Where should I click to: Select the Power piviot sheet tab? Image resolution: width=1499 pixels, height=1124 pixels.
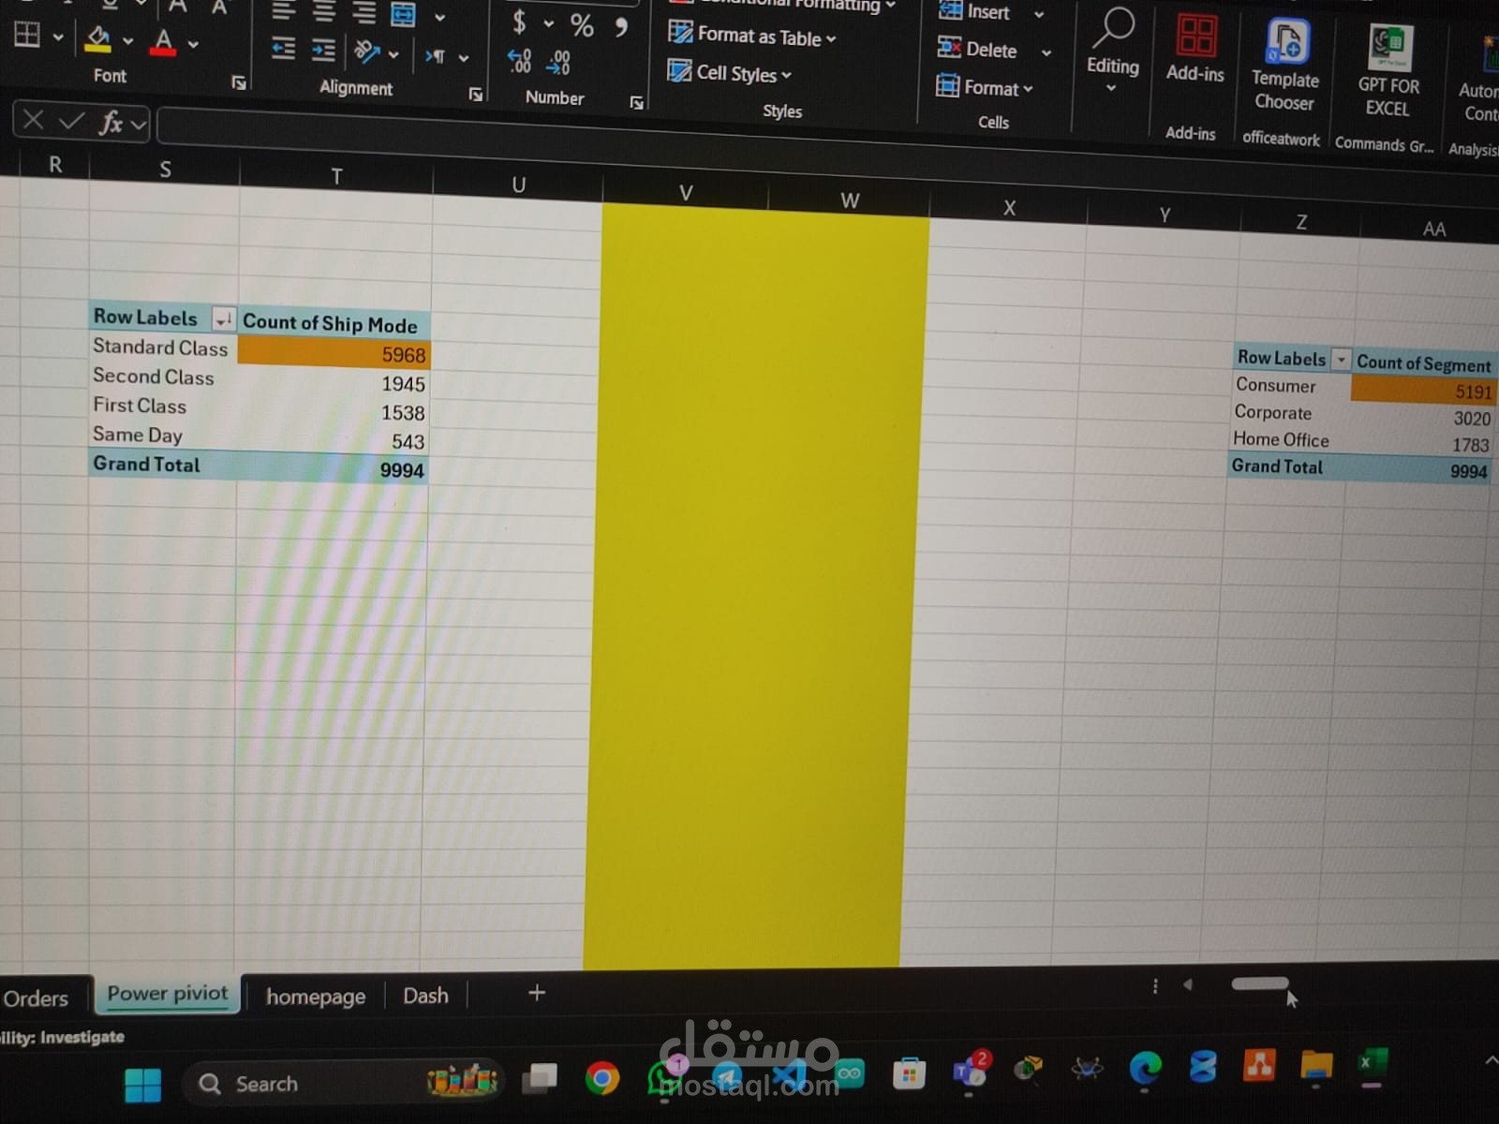pos(168,994)
